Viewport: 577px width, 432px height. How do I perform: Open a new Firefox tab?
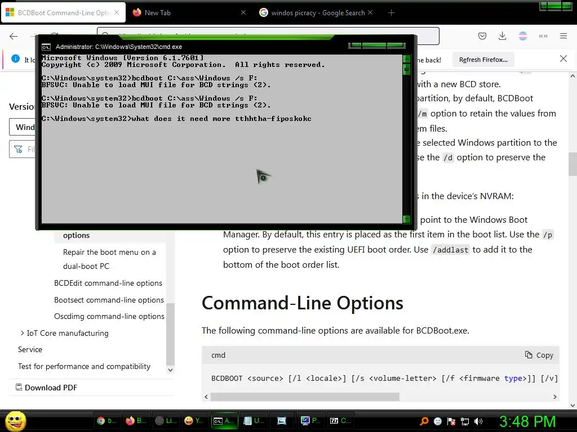[391, 13]
